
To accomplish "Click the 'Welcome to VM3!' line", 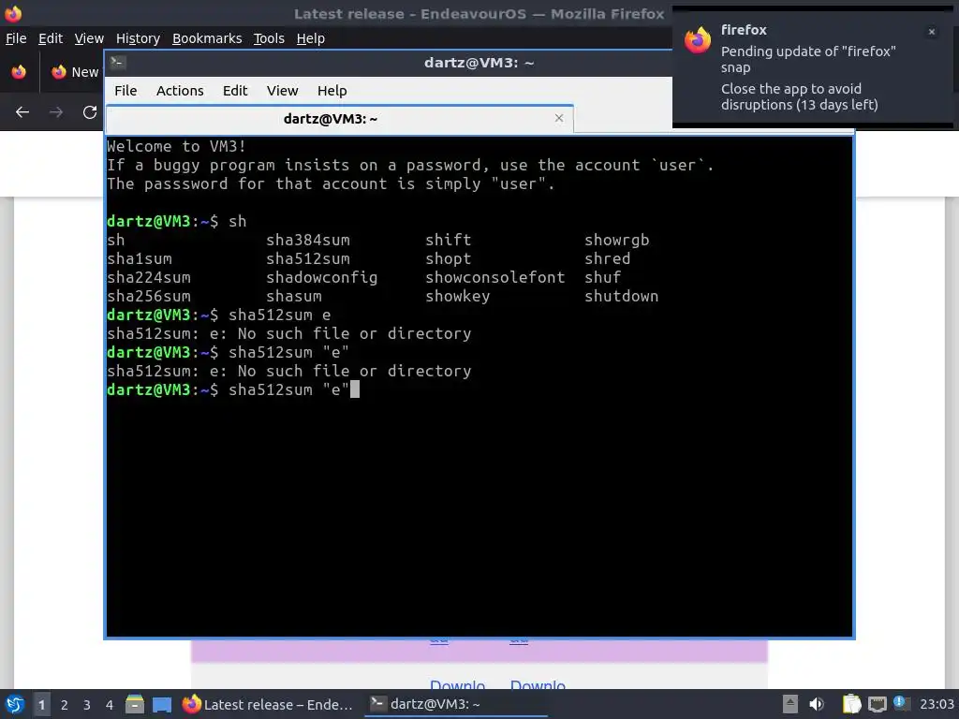I will [x=176, y=146].
